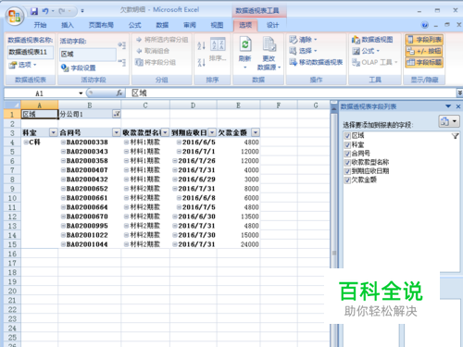Click 移动数据透视表 move pivot table
This screenshot has width=463, height=347.
316,62
